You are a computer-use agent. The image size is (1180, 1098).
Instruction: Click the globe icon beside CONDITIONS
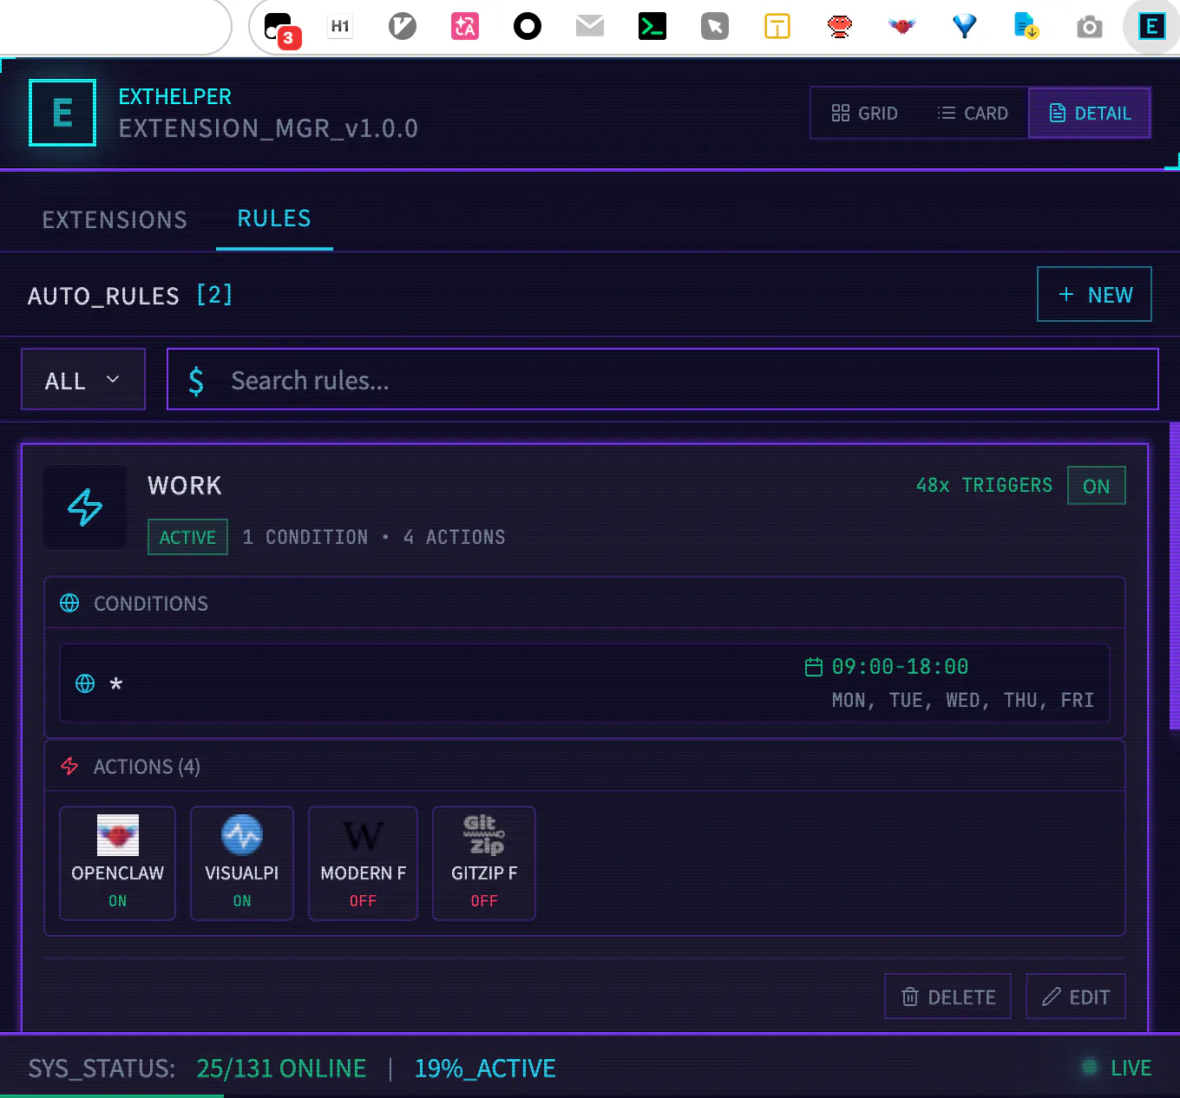pyautogui.click(x=69, y=603)
